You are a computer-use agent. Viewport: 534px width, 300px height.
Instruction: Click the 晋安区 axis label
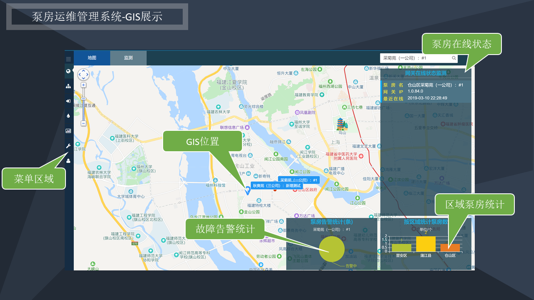pos(401,255)
